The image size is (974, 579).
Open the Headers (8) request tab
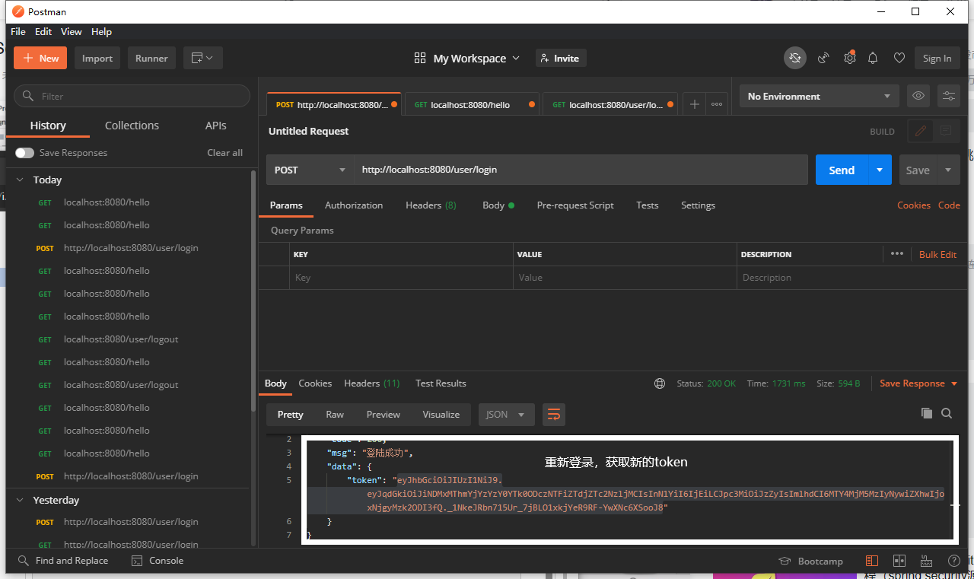[x=431, y=205]
